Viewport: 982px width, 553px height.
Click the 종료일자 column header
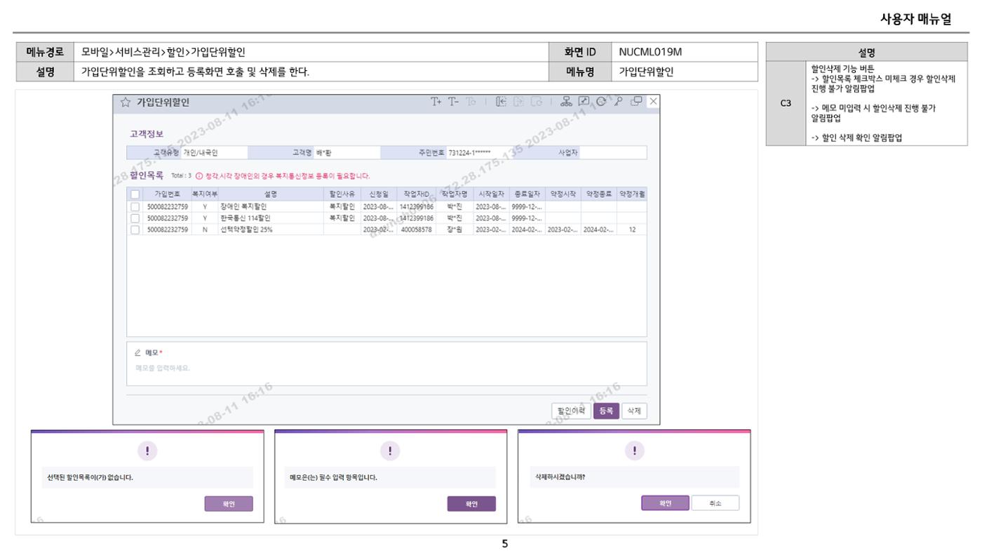pyautogui.click(x=527, y=194)
